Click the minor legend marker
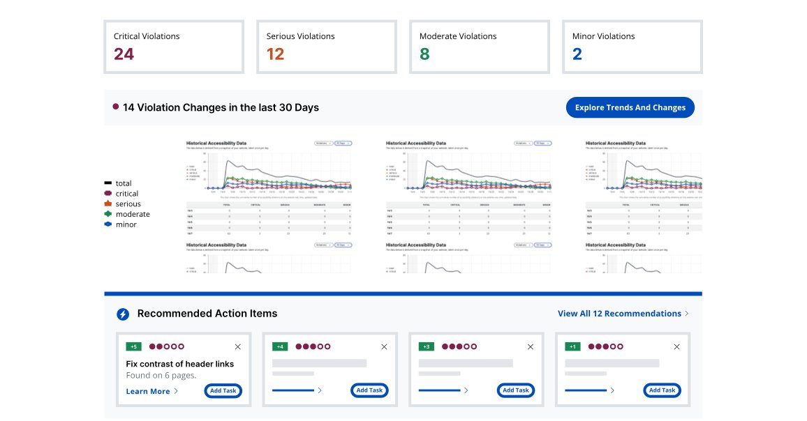The image size is (807, 421). click(x=108, y=224)
